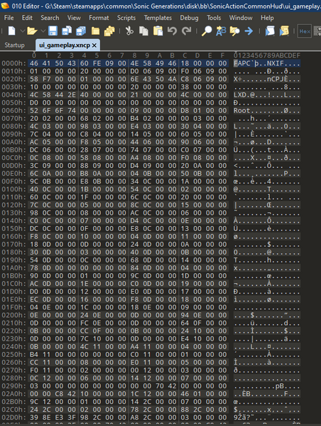Click byte F8 at start of row 0160h
The height and width of the screenshot is (426, 321).
[x=34, y=237]
